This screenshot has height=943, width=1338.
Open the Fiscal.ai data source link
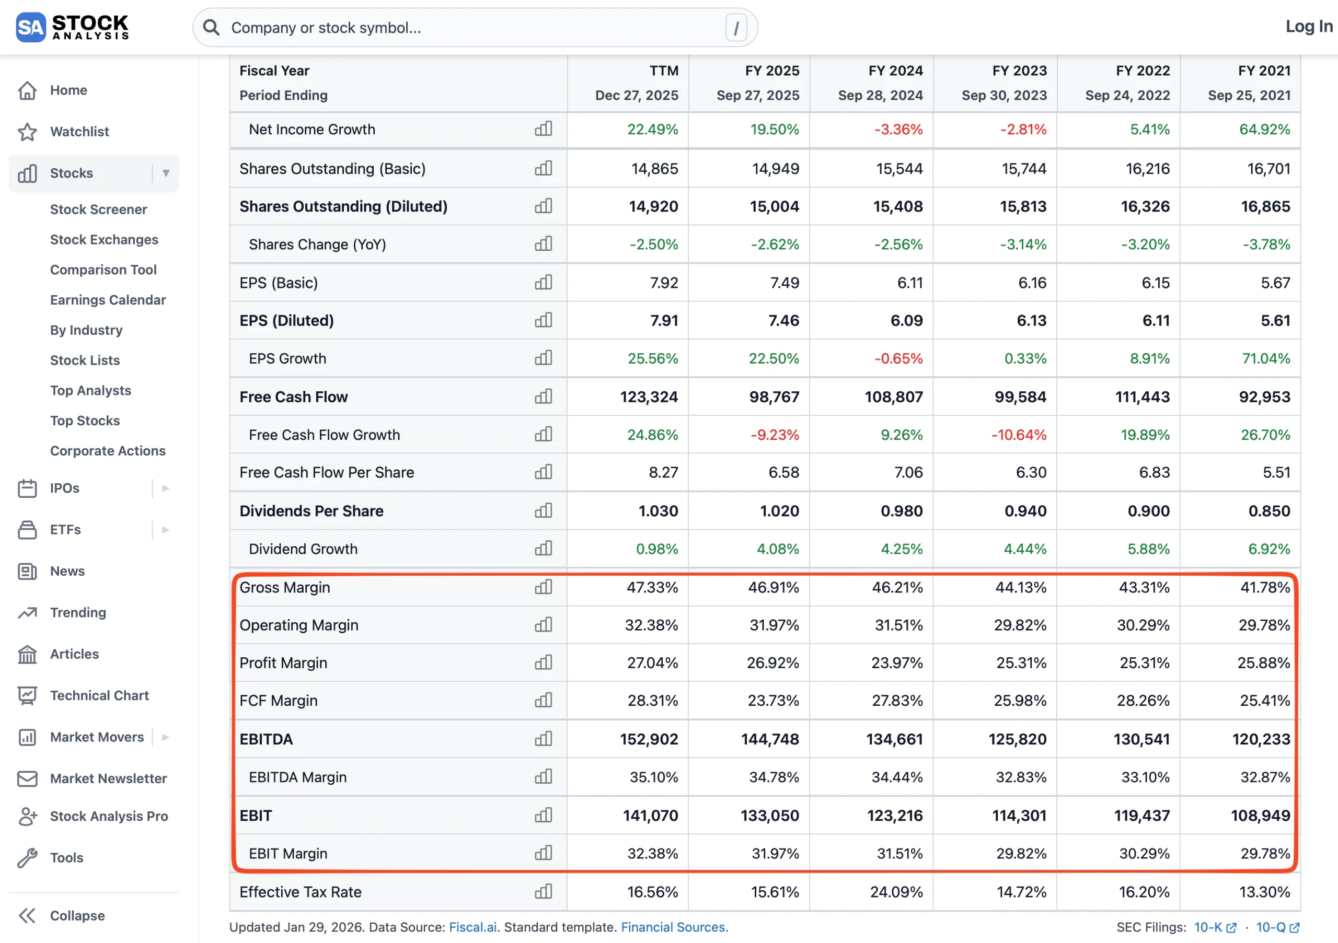pos(472,927)
